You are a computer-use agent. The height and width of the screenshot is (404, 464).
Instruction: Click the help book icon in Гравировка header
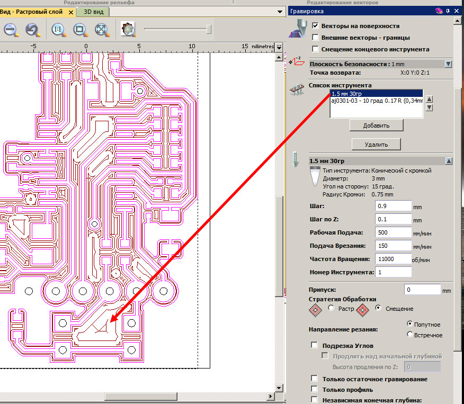(439, 11)
